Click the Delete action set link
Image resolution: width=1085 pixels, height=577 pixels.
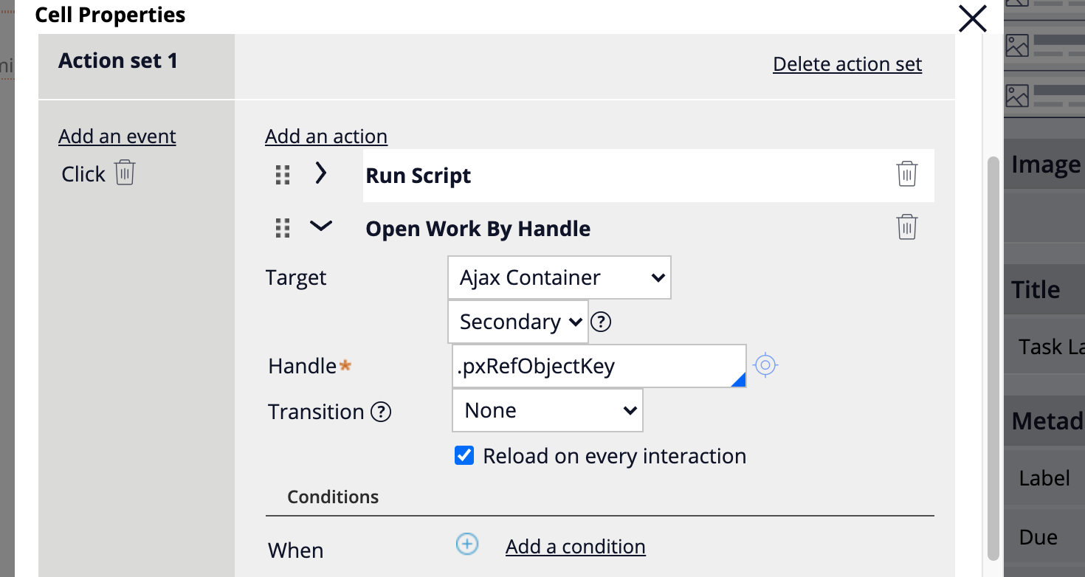coord(847,64)
